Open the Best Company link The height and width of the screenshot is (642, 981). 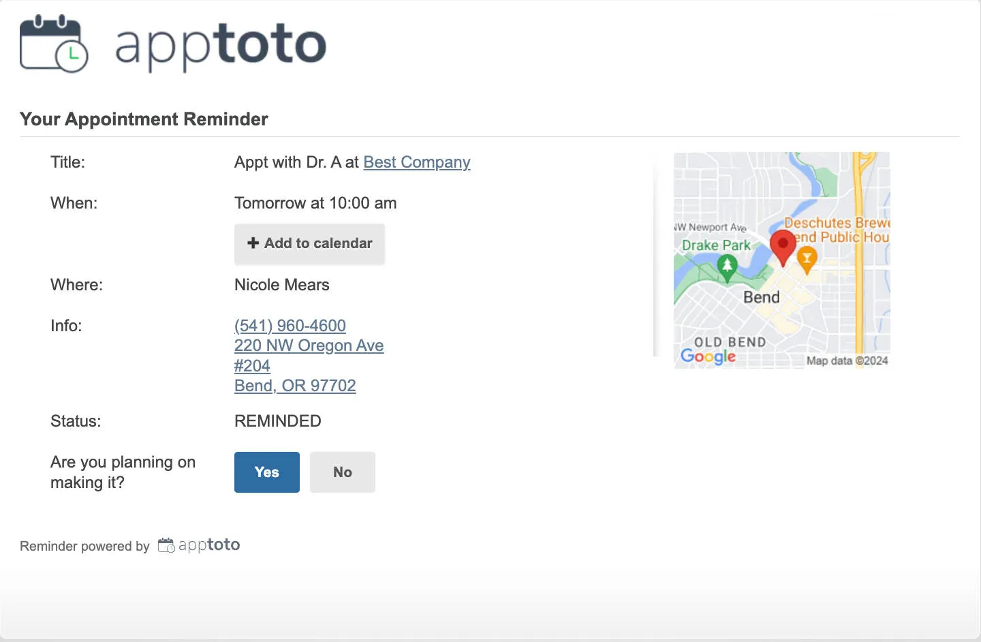coord(416,162)
